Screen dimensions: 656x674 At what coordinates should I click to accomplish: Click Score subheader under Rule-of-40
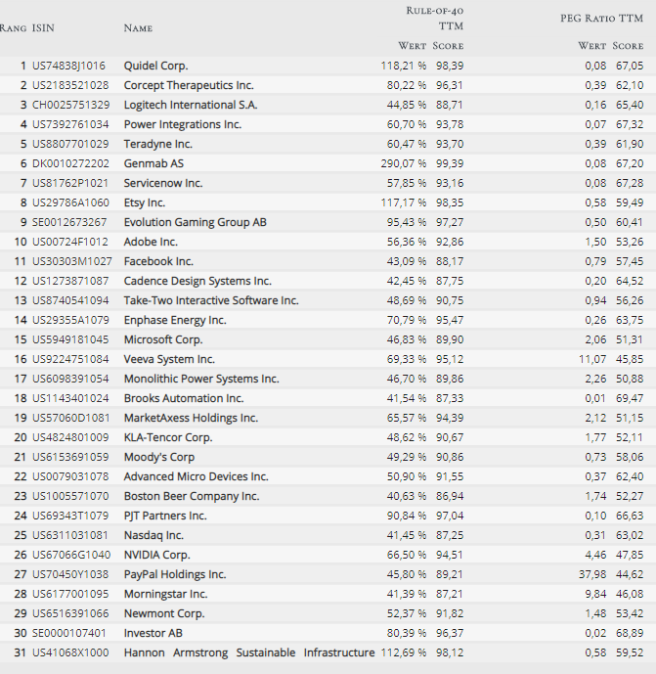click(448, 46)
